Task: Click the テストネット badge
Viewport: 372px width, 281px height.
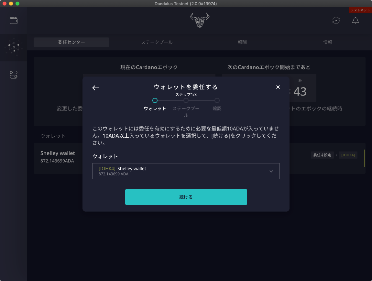Action: [x=360, y=10]
